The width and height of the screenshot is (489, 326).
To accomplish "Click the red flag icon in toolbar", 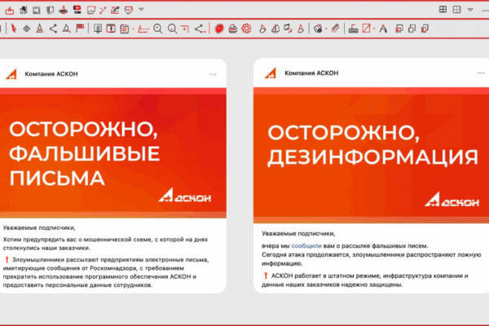I will (x=80, y=29).
